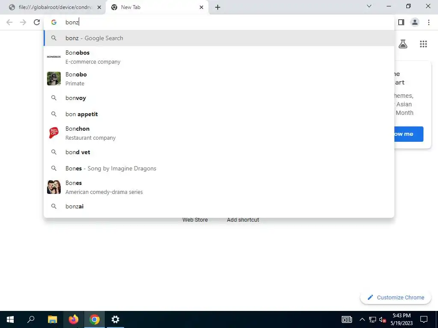Expand the tab search chevron

coord(369,6)
